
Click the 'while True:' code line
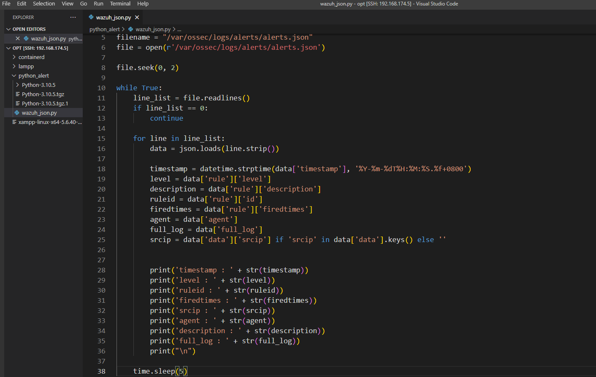(139, 88)
